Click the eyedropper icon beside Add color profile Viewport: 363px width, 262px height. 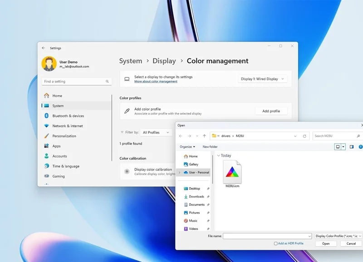click(x=127, y=111)
